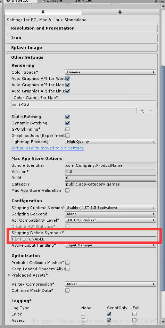The width and height of the screenshot is (165, 328).
Task: Open Virtual Reality moved to XR Settings link
Action: click(48, 148)
